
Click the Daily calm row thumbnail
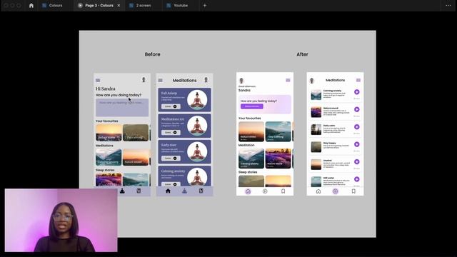tap(316, 130)
